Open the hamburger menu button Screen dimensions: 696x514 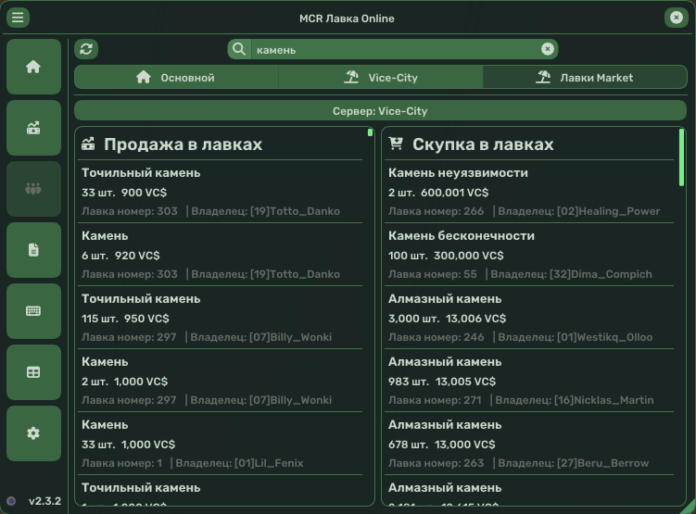pyautogui.click(x=18, y=18)
